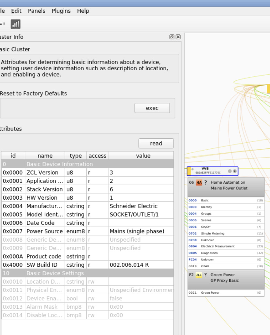Select attribute 0x0009 Generic Device row

pyautogui.click(x=87, y=248)
